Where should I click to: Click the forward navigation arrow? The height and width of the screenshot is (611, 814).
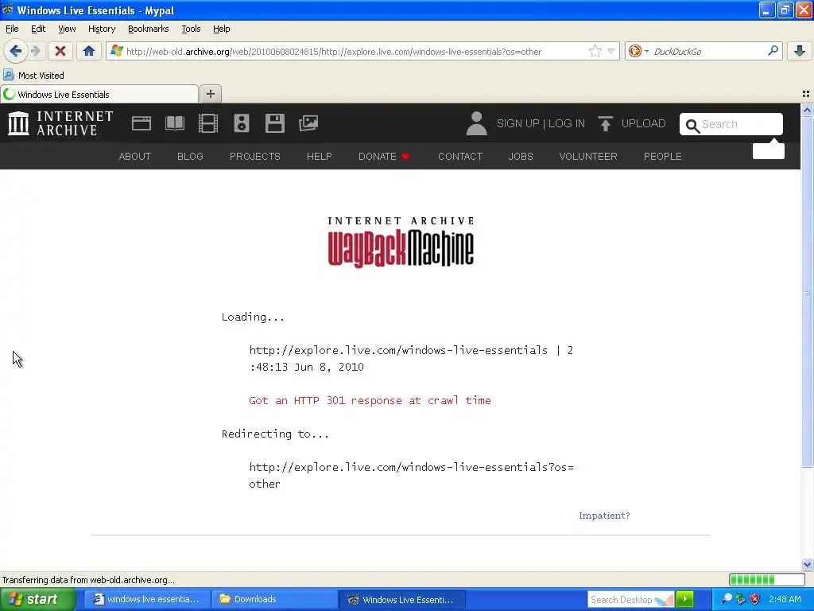(x=35, y=51)
